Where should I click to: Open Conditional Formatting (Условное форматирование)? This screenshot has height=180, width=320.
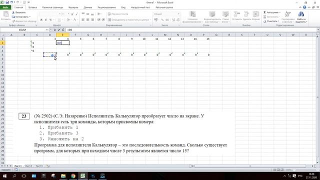click(192, 16)
